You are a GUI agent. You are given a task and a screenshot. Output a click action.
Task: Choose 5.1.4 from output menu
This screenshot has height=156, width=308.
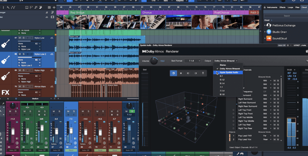point(228,83)
